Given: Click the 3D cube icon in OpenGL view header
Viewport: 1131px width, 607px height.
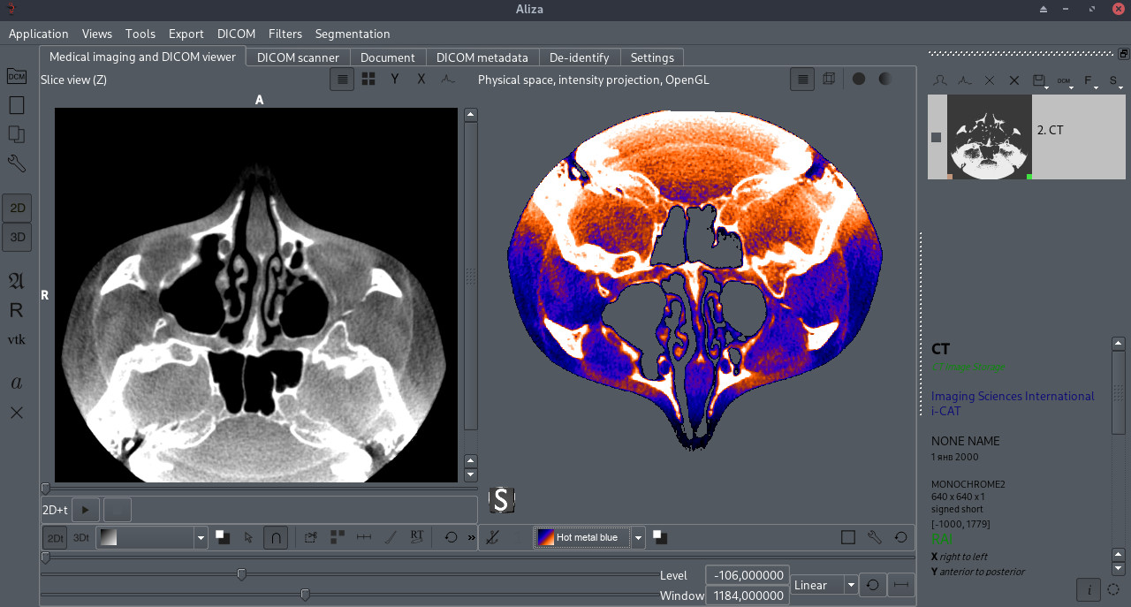Looking at the screenshot, I should click(x=829, y=79).
